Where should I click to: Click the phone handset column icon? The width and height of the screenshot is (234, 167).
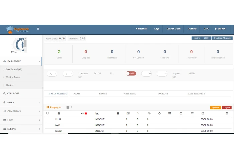138,113
